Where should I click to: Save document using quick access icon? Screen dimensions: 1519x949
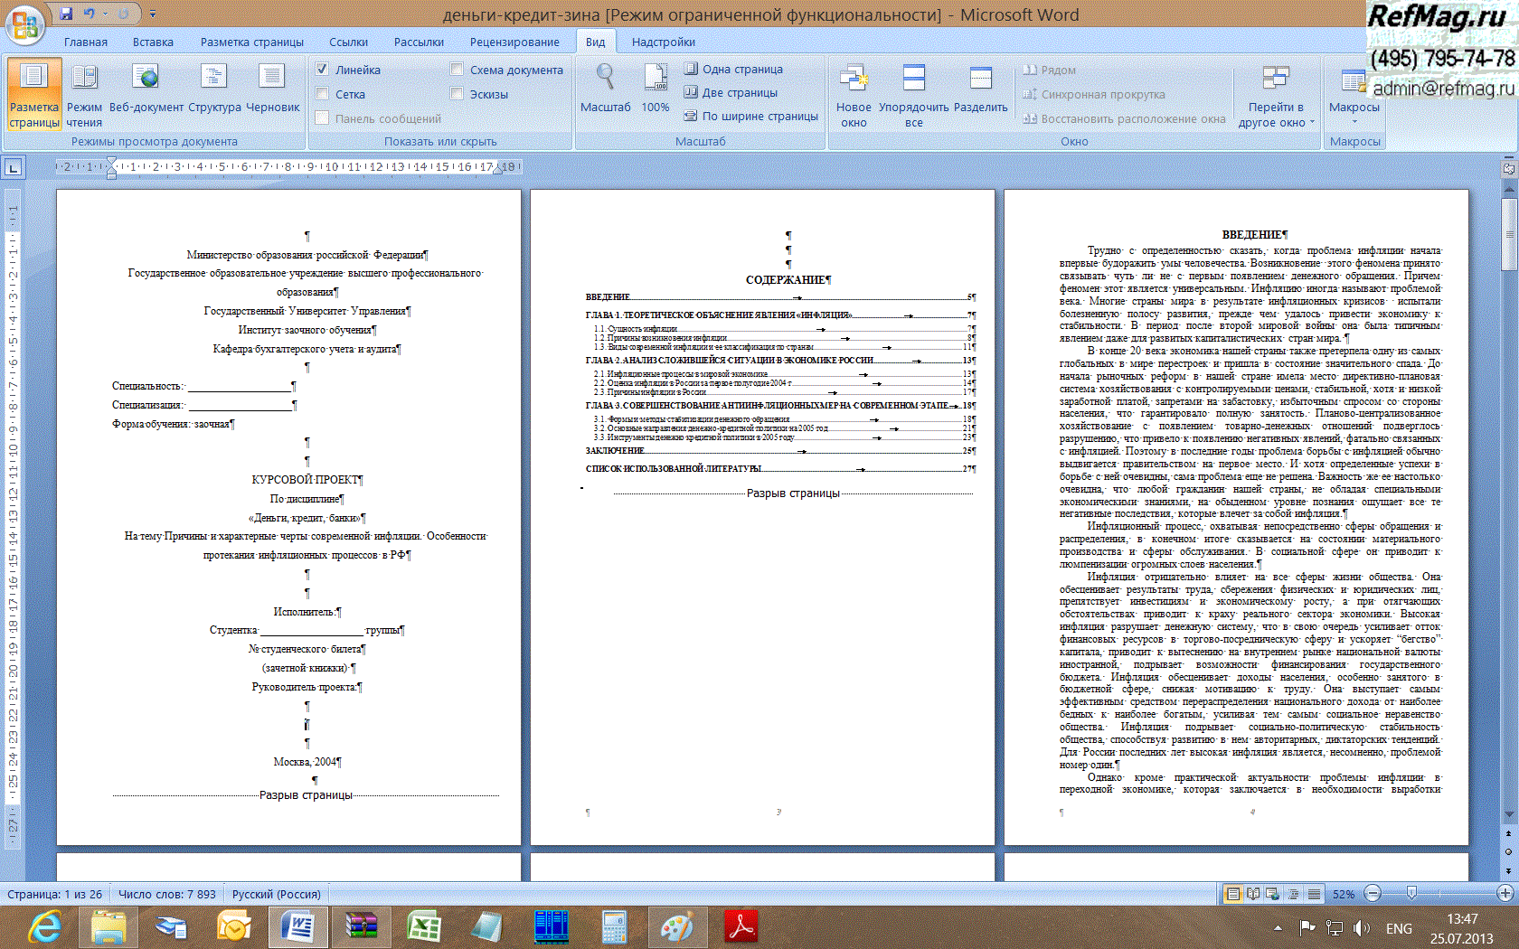tap(66, 14)
